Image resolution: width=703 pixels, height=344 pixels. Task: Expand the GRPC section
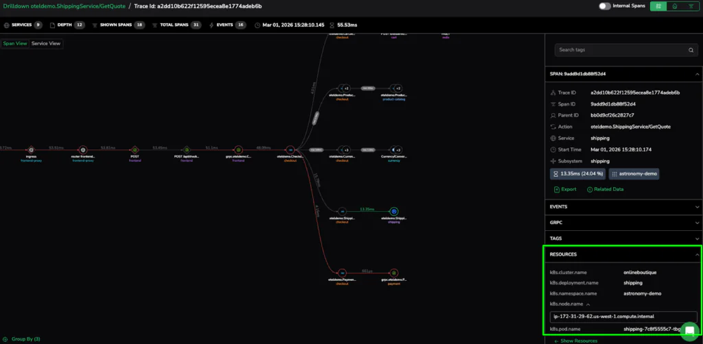click(625, 223)
